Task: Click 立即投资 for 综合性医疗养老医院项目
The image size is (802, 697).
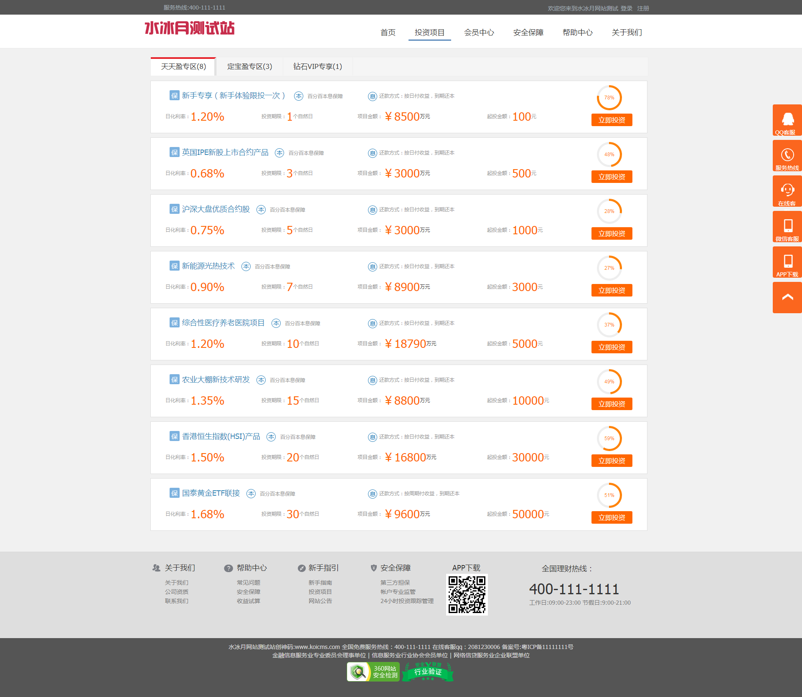Action: click(612, 347)
